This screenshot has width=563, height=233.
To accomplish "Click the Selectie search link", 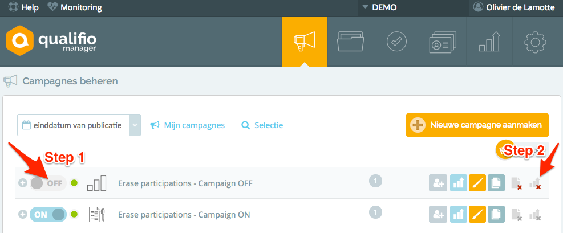I will pos(262,125).
